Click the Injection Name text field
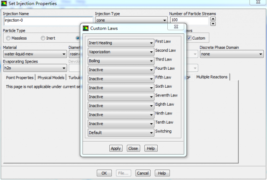 (x=47, y=20)
